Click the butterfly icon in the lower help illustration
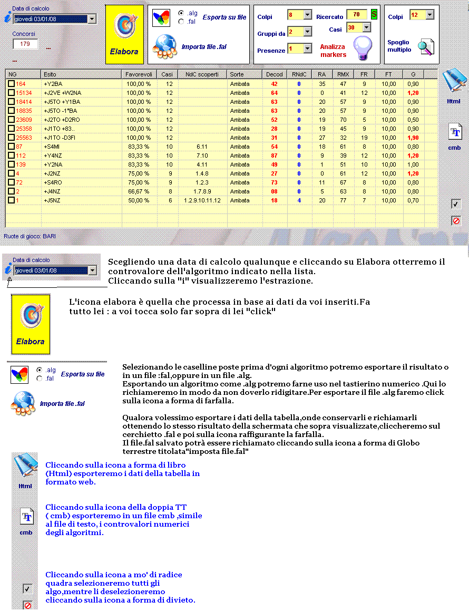This screenshot has width=469, height=611. [19, 375]
